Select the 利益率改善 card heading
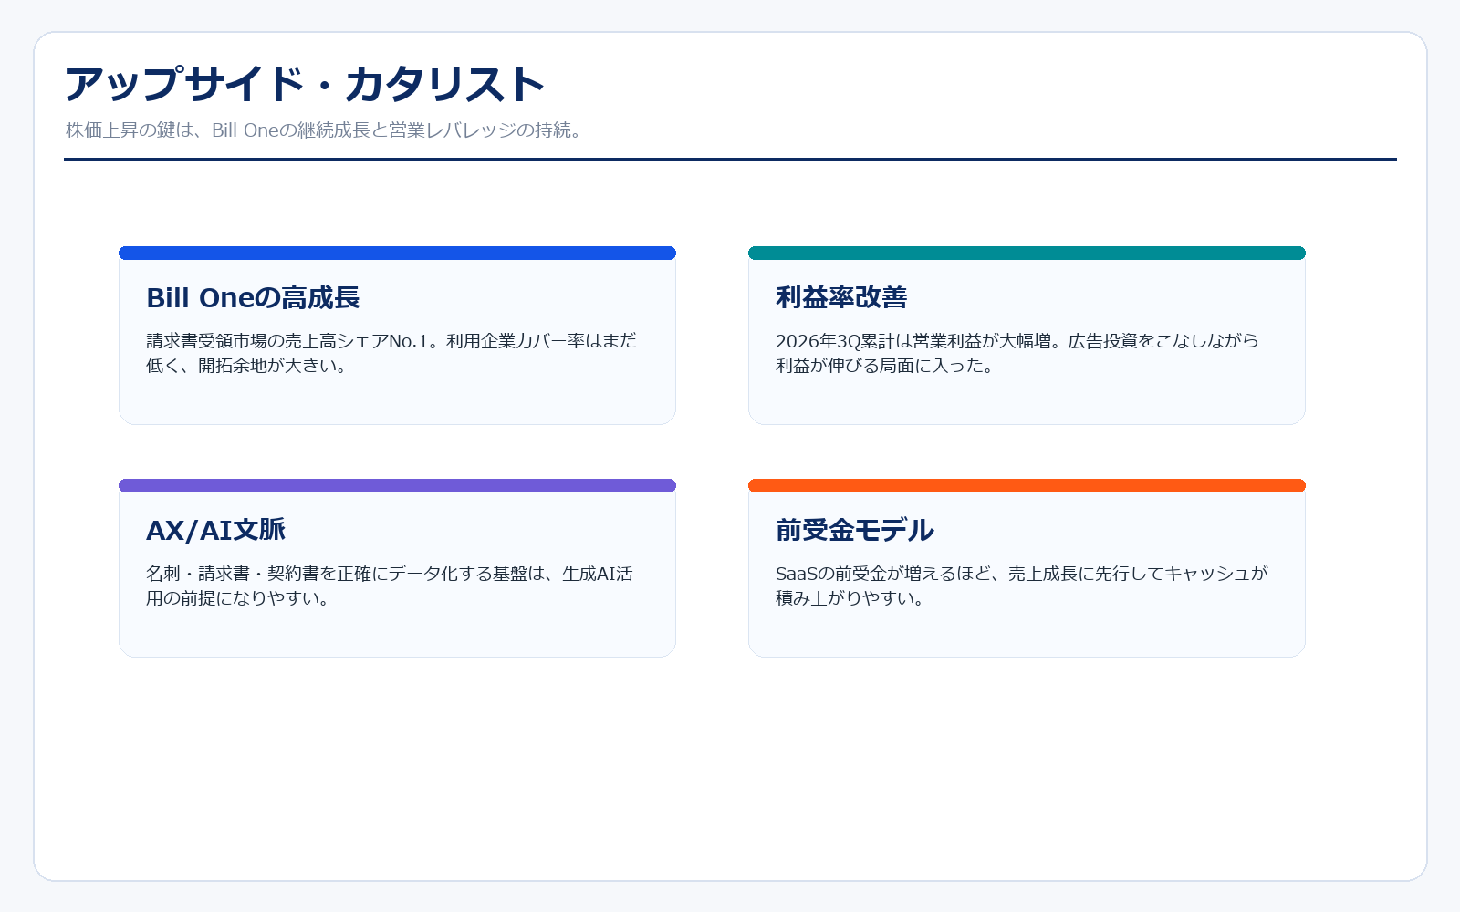 pos(841,297)
